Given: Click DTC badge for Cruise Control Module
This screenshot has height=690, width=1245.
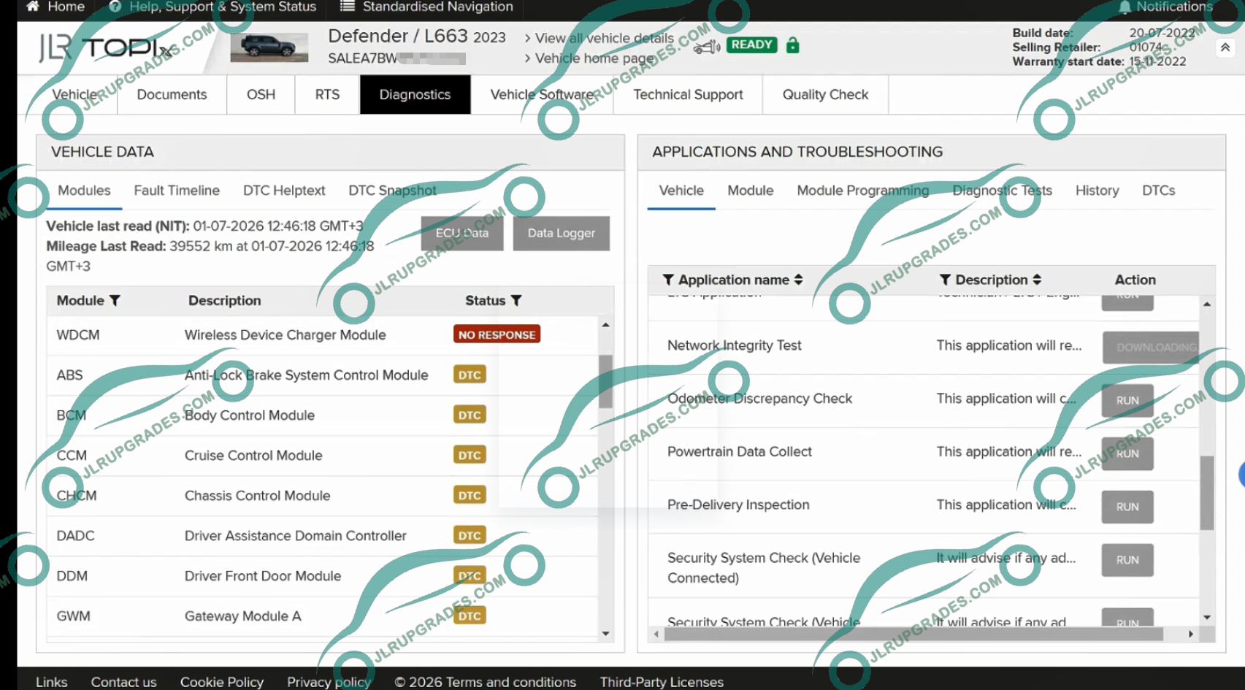Looking at the screenshot, I should [x=470, y=455].
